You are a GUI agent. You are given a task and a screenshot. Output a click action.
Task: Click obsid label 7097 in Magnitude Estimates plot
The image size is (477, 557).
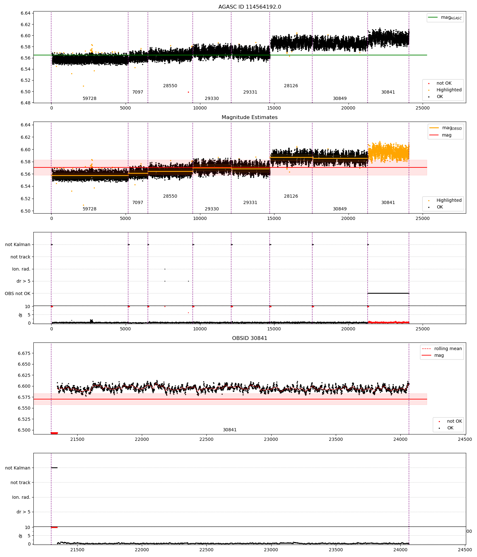tap(138, 203)
